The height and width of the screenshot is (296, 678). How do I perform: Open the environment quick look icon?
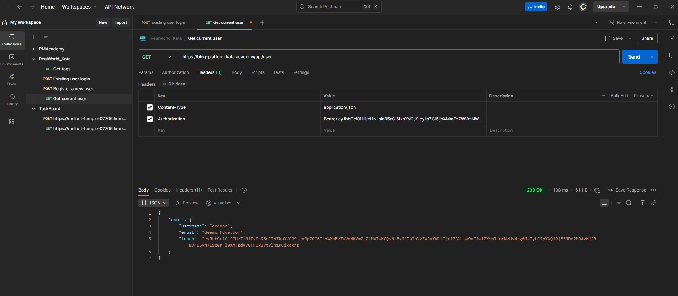[672, 22]
